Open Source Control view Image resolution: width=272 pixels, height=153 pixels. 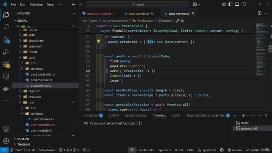[6, 40]
